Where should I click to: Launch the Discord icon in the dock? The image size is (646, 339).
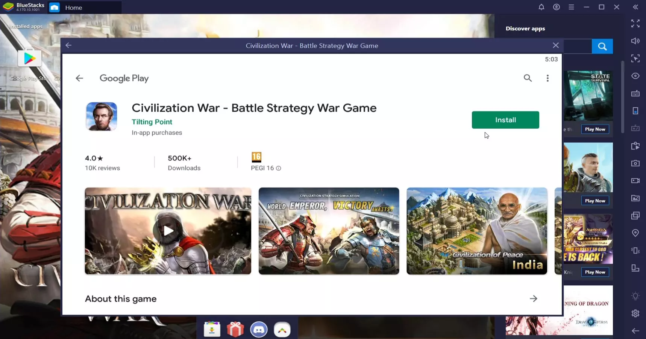pos(259,330)
